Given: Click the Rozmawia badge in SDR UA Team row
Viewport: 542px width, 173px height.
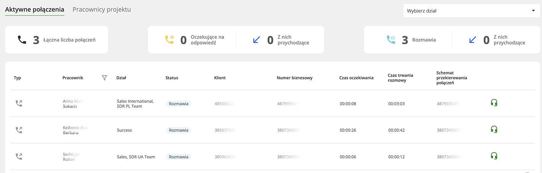Looking at the screenshot, I should click(178, 157).
